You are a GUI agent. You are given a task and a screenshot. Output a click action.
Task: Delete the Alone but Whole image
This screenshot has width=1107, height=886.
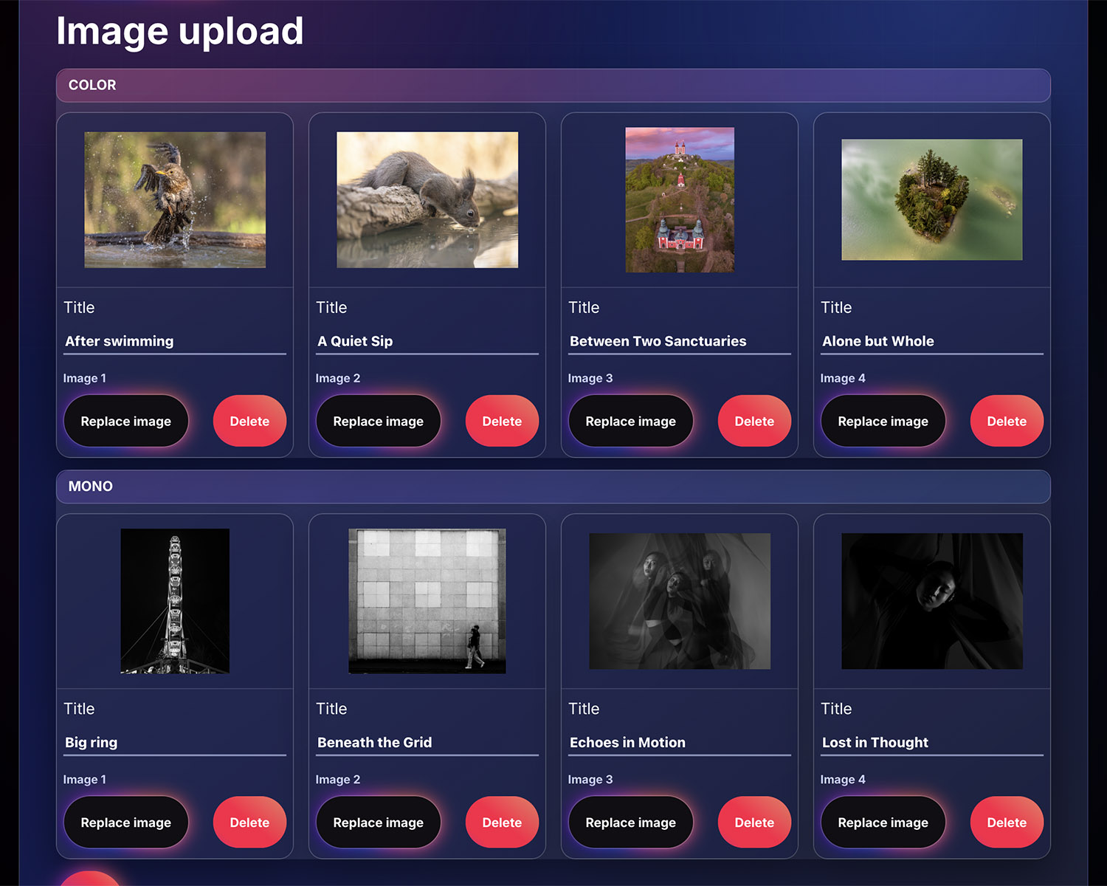(1007, 421)
